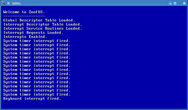Select the 'Interrupts Enabled.' line
The width and height of the screenshot is (188, 110).
25,37
